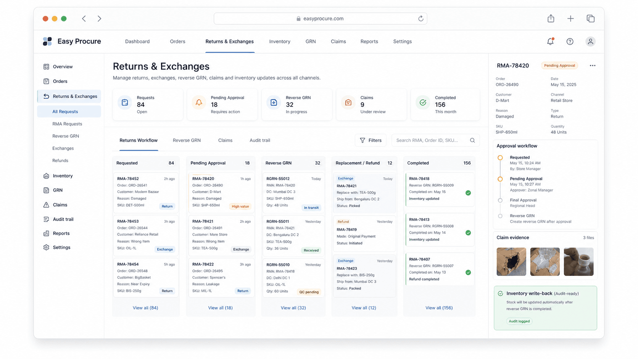Viewport: 638px width, 359px height.
Task: Open the RMA-78452 request card
Action: (146, 192)
